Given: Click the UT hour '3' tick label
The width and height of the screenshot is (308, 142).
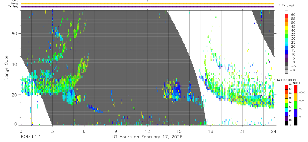Looking at the screenshot, I should point(52,131).
